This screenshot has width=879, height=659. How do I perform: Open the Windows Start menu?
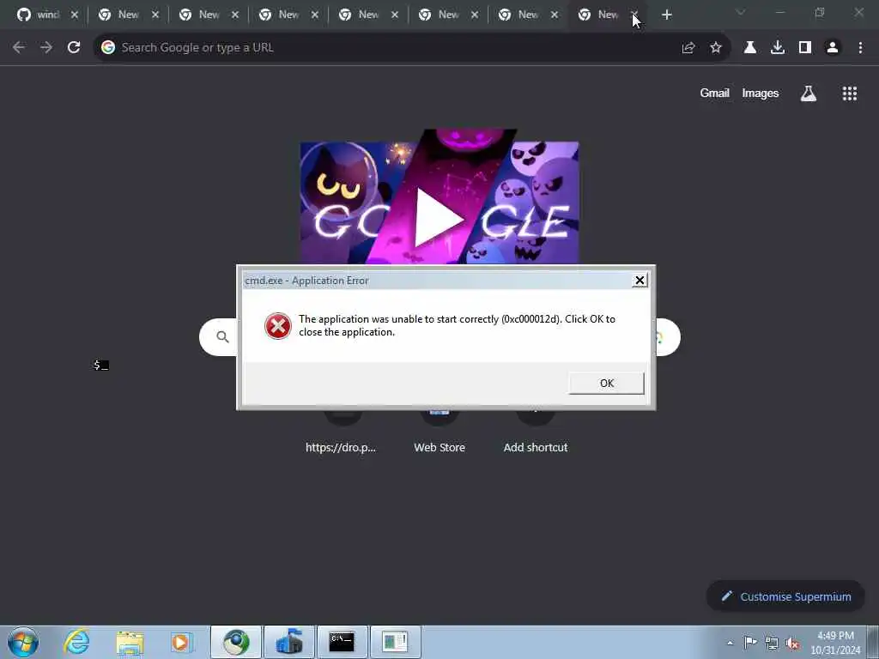(x=23, y=642)
